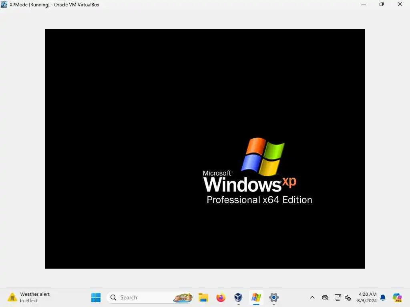Switch to the XPMode VM taskbar icon
Viewport: 410px width, 307px height.
pyautogui.click(x=256, y=297)
